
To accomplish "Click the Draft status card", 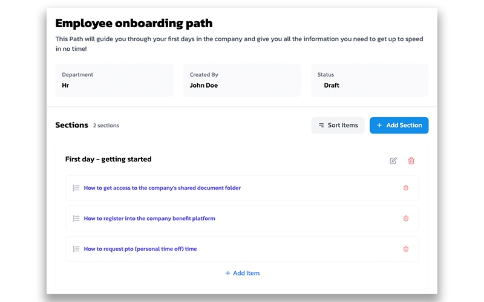I will click(x=370, y=80).
